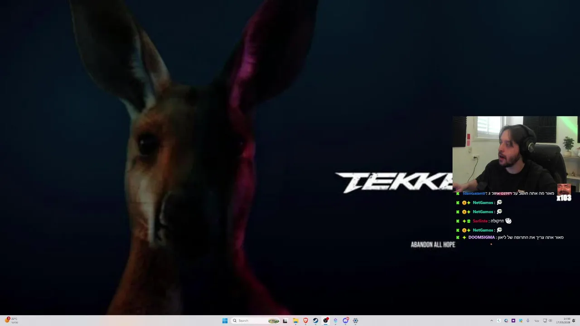Open Settings gear app in the taskbar
580x326 pixels.
point(355,321)
